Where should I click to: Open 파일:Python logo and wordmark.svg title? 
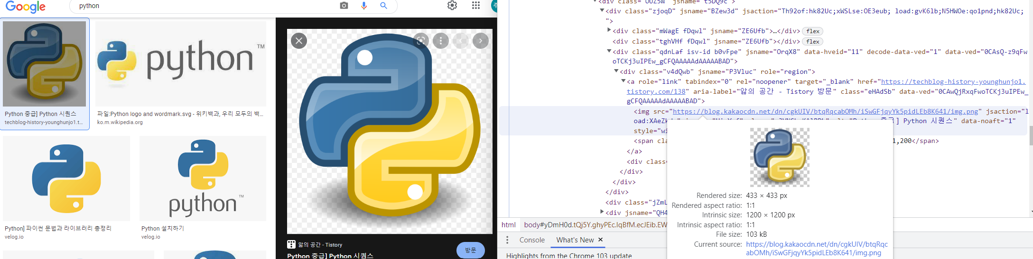[x=180, y=114]
